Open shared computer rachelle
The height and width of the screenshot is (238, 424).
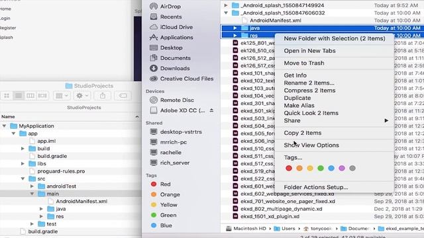[166, 153]
